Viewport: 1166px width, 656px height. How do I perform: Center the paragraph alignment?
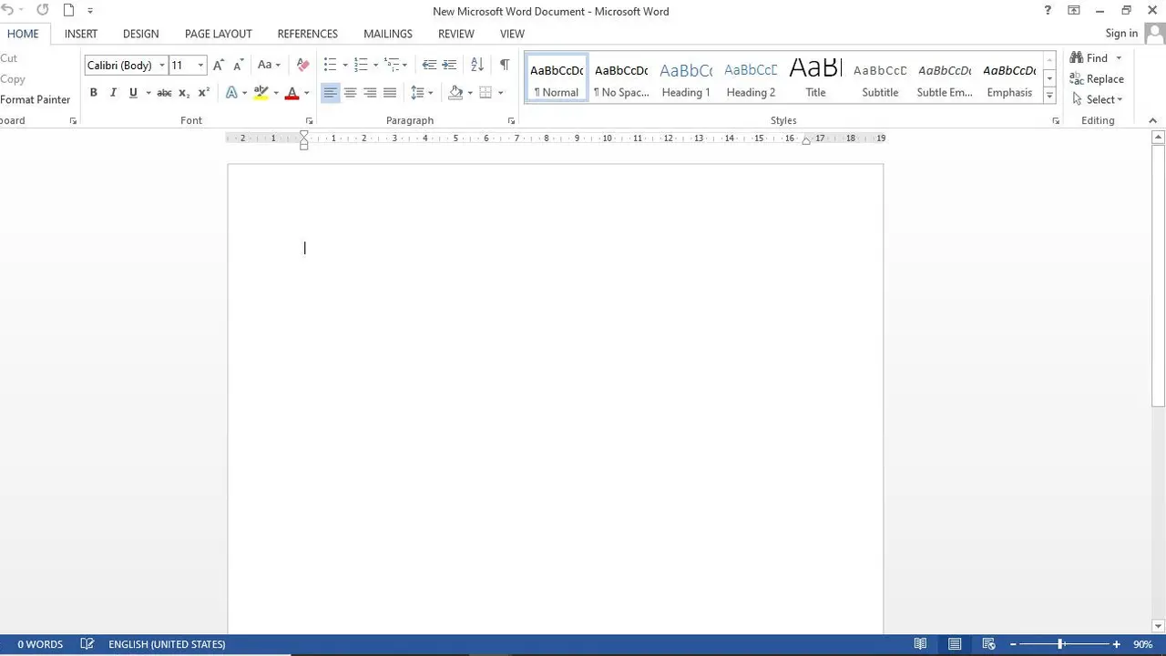click(x=351, y=92)
